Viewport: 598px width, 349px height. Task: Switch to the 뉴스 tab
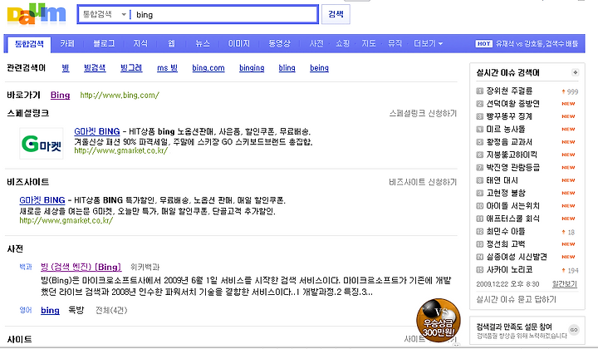(203, 43)
